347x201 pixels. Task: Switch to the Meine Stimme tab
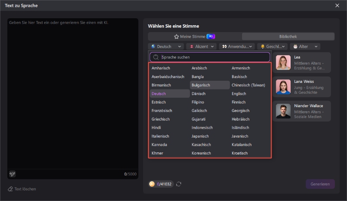(194, 36)
